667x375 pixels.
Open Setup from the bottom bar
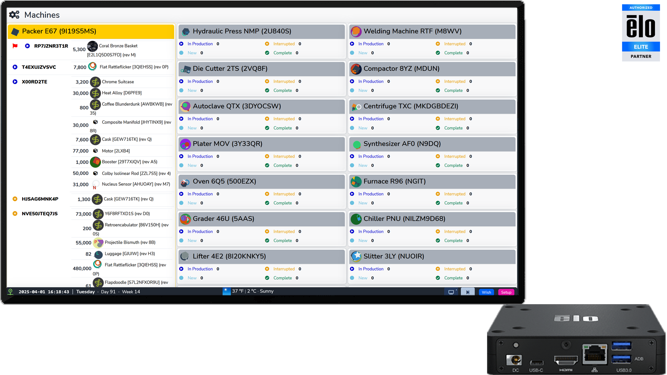[x=506, y=292]
